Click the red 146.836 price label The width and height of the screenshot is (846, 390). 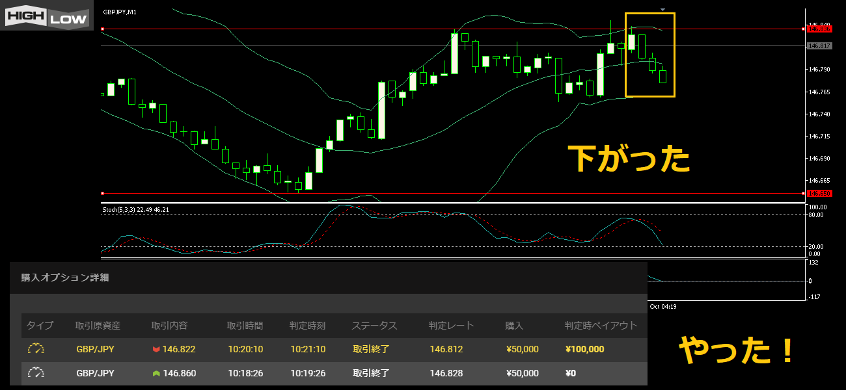[819, 29]
